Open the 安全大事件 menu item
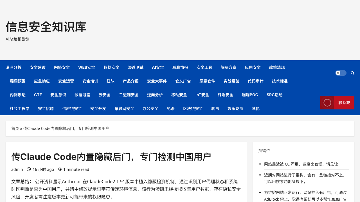This screenshot has height=202, width=360. click(157, 81)
